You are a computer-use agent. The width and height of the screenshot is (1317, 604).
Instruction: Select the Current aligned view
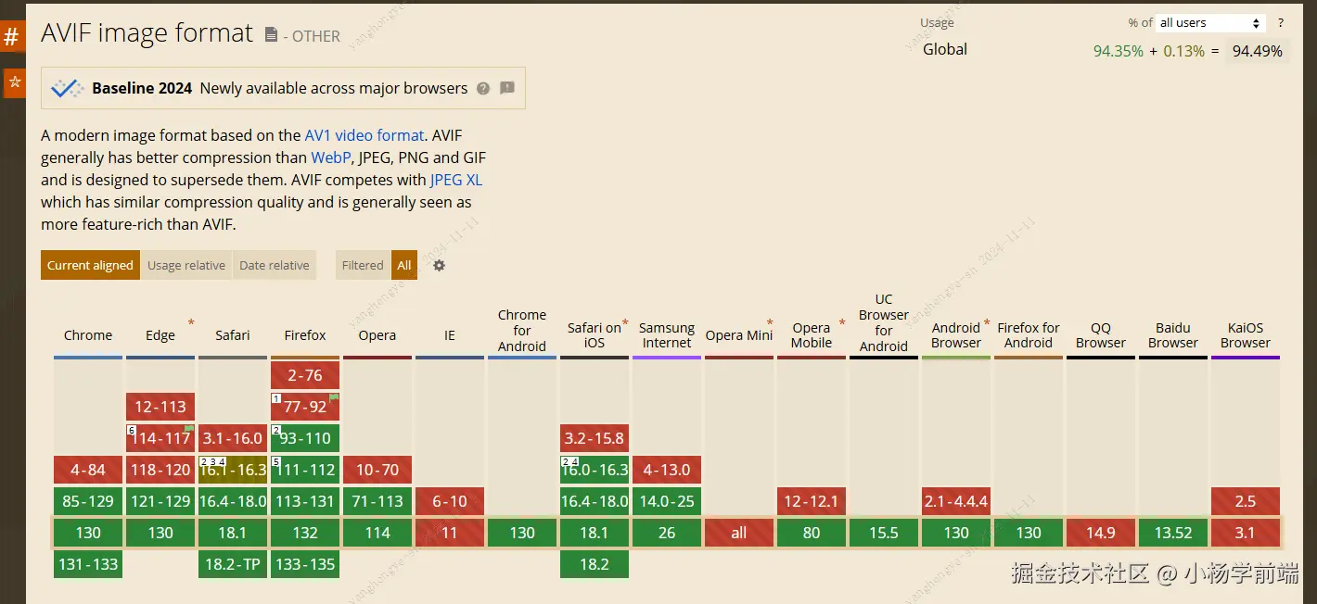(90, 265)
